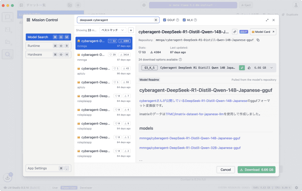Open the Model Card page
Screen dimensions: 302x191
[263, 32]
